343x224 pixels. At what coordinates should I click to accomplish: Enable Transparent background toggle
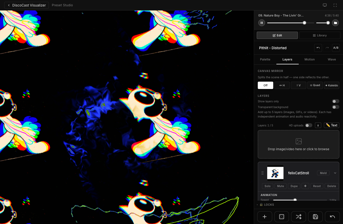coord(335,107)
